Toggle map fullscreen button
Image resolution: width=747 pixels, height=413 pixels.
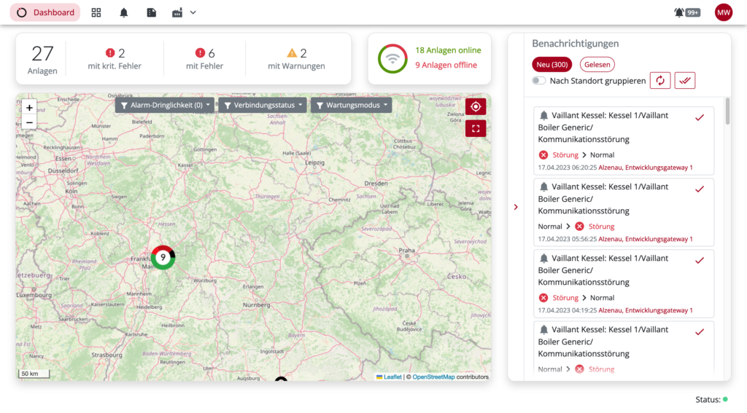(x=476, y=128)
